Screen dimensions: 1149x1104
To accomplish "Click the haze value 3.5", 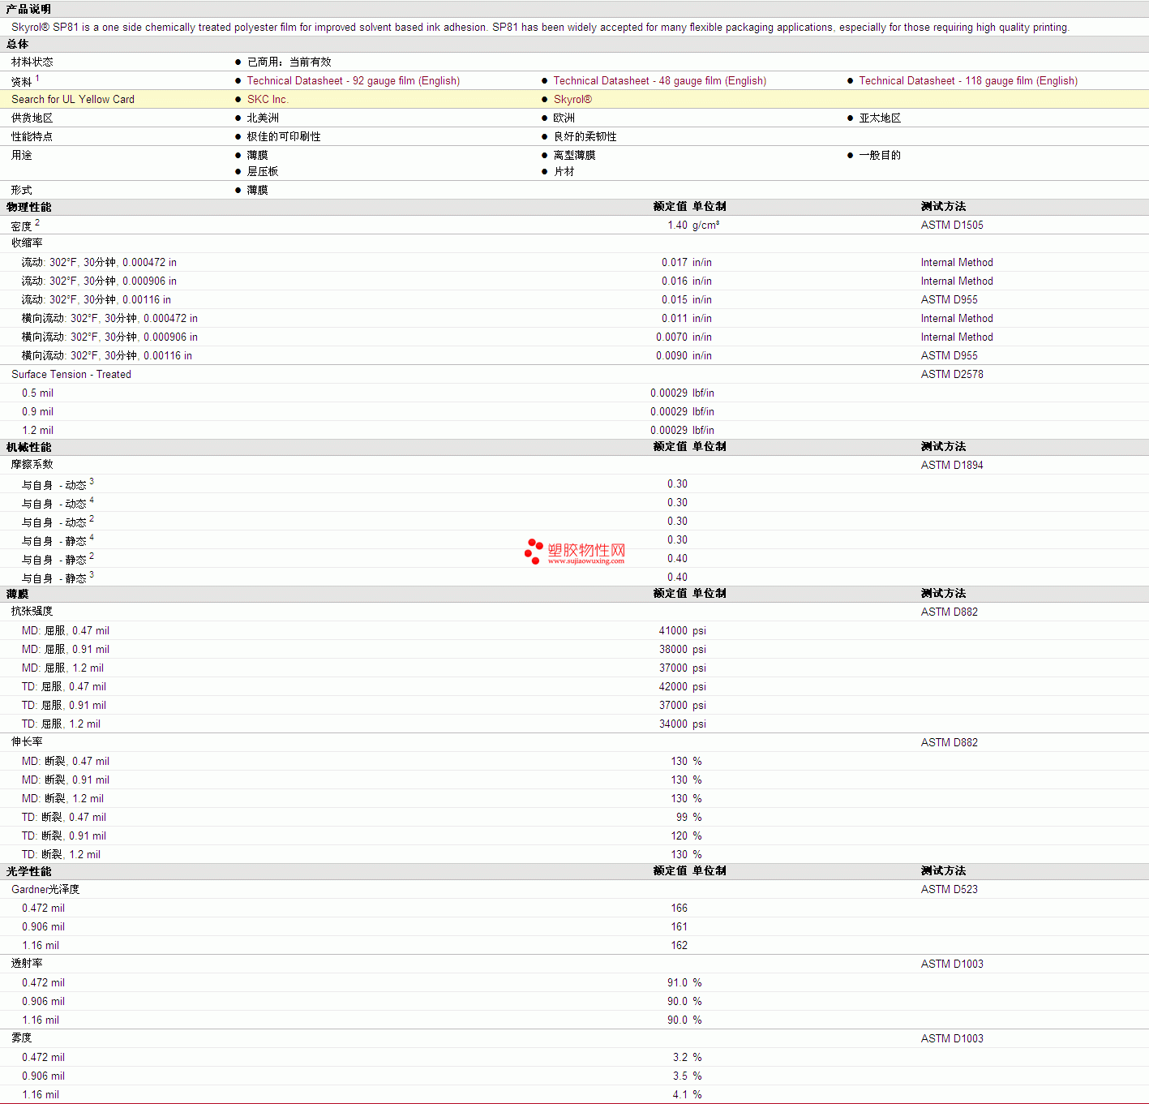I will click(x=680, y=1076).
